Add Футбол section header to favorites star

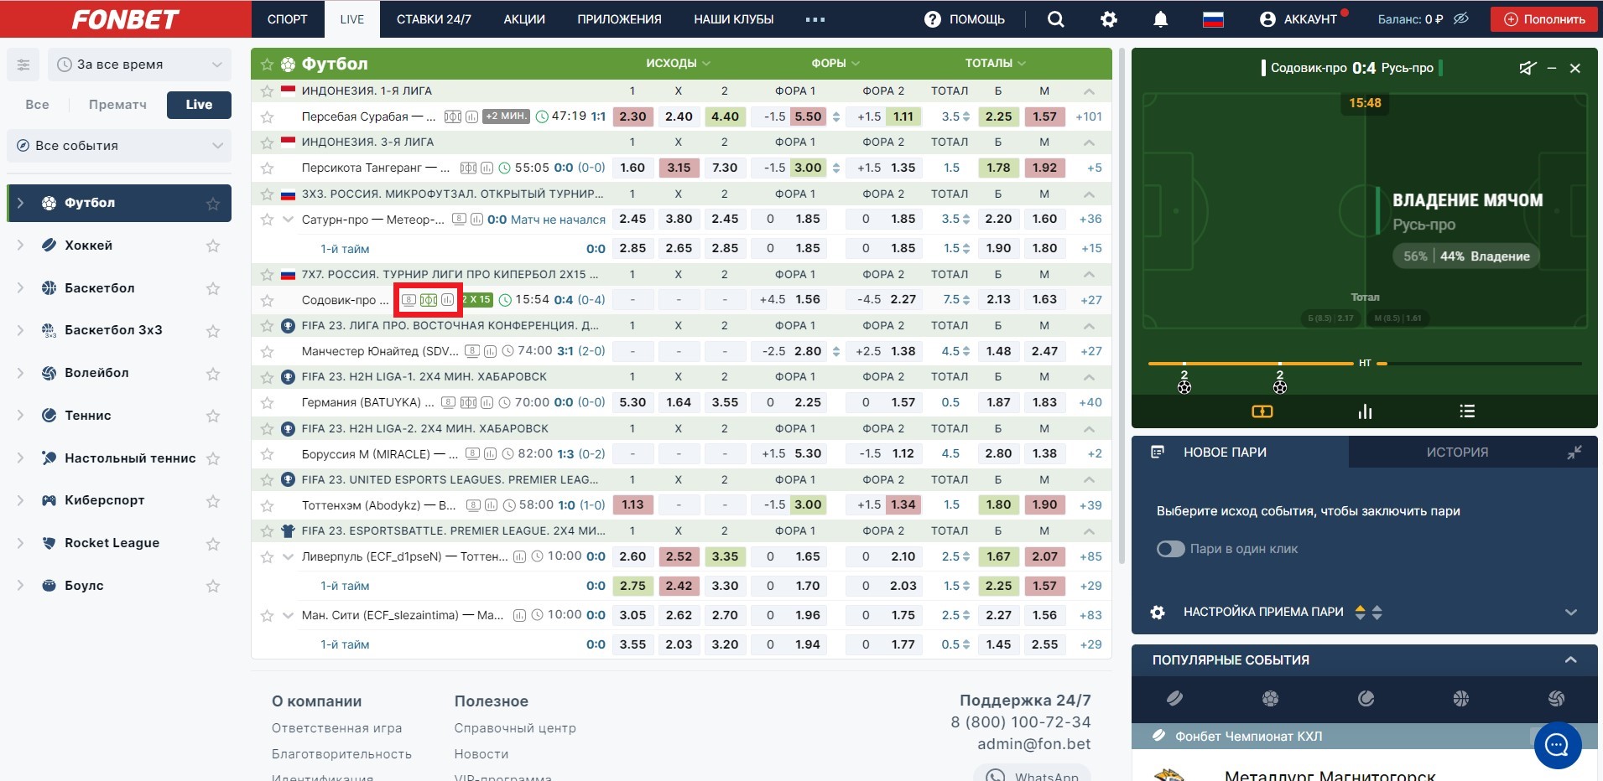pos(267,65)
